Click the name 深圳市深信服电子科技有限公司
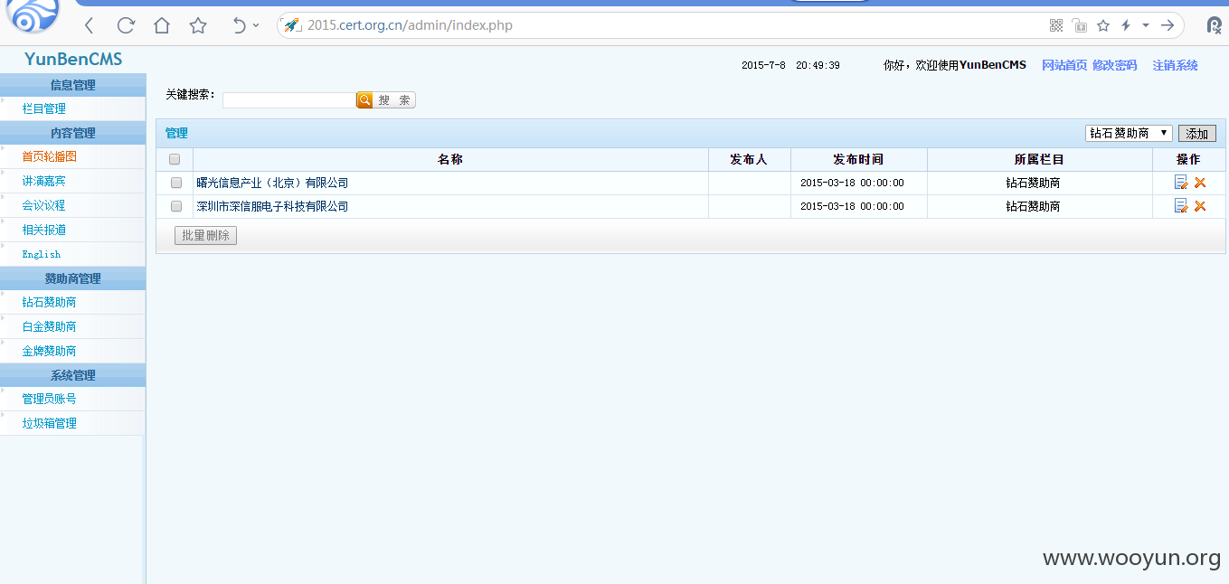Image resolution: width=1229 pixels, height=584 pixels. (x=272, y=206)
